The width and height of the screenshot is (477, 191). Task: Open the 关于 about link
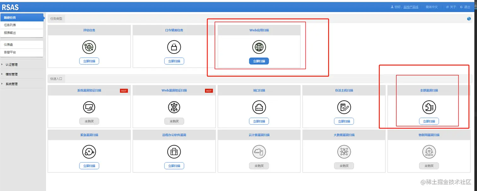point(451,7)
